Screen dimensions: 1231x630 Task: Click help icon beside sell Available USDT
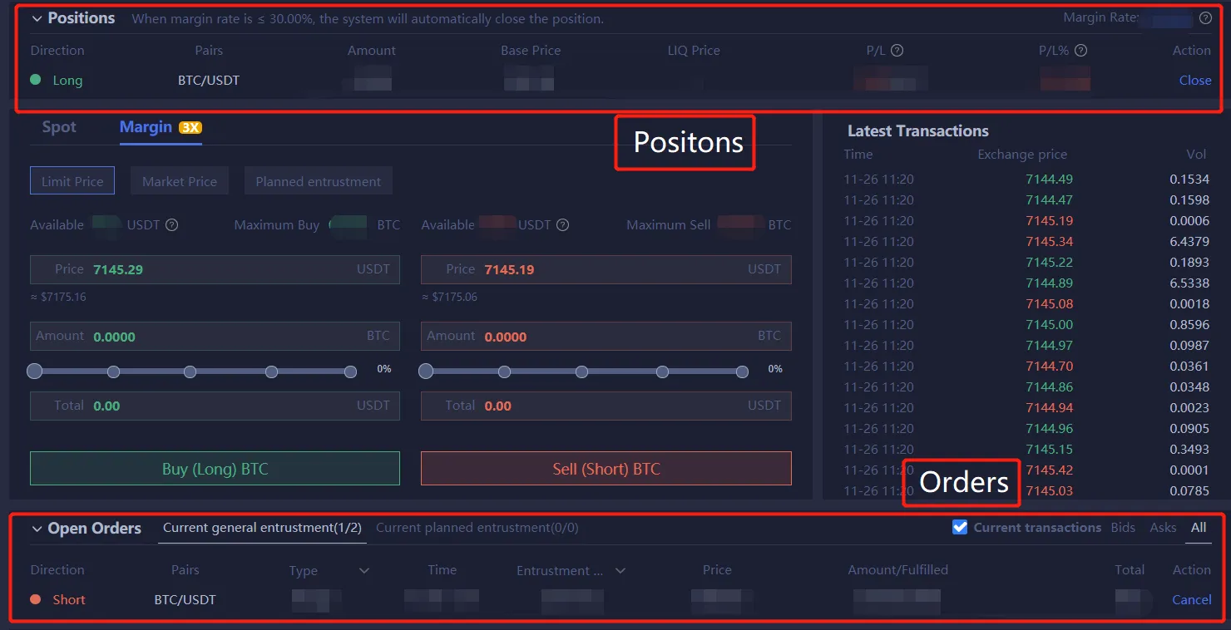[x=562, y=225]
